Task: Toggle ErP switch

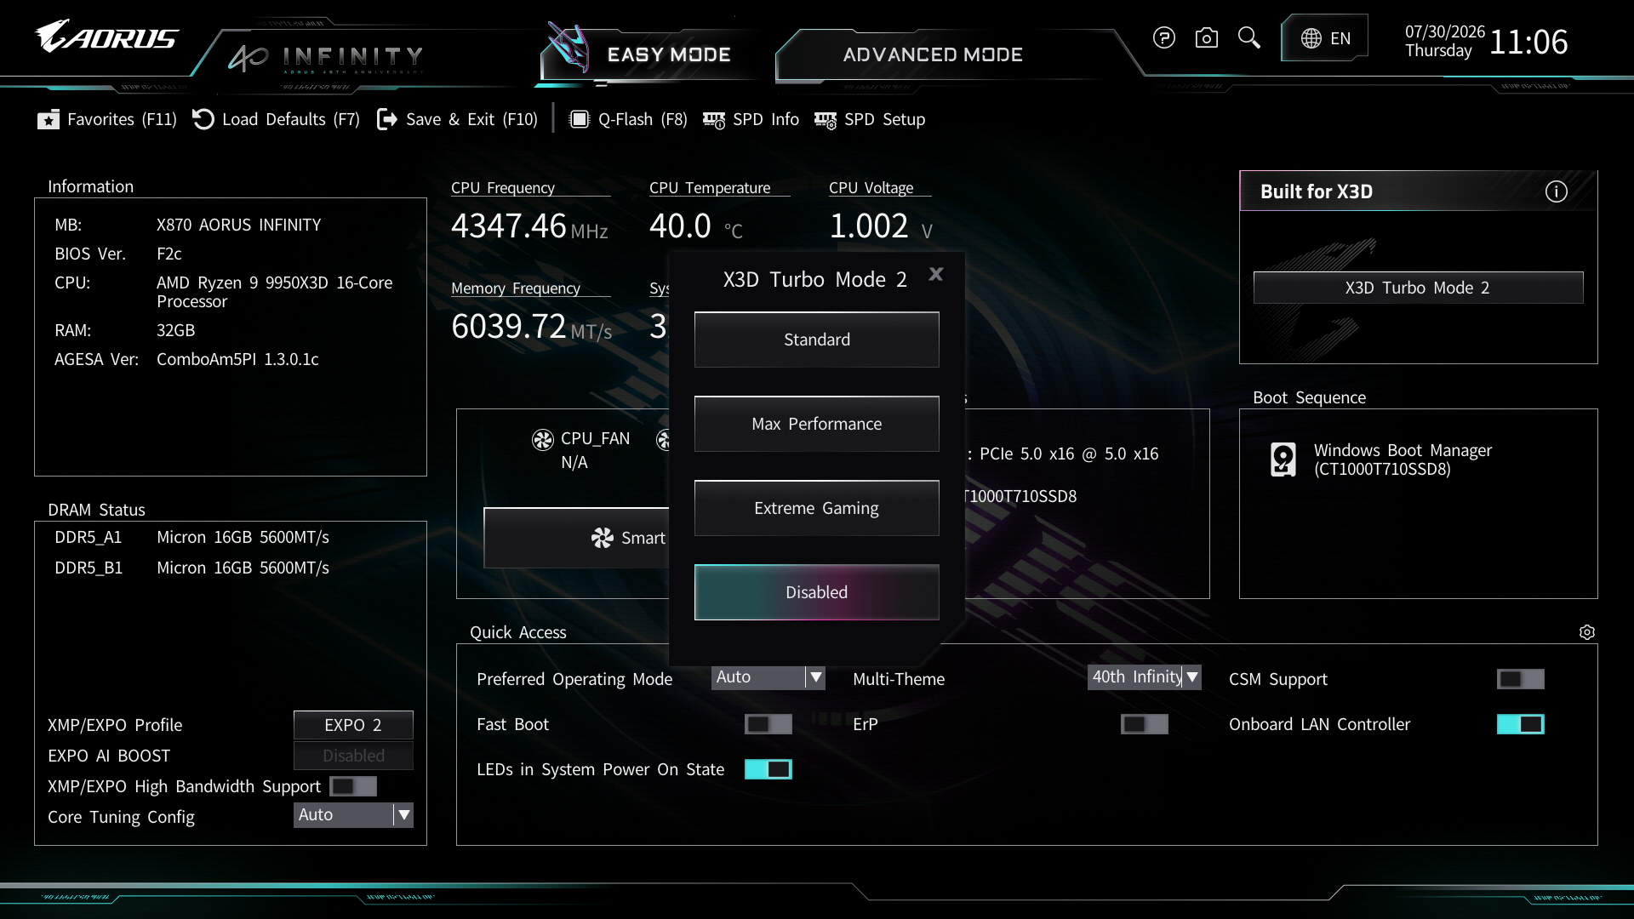Action: (1145, 724)
